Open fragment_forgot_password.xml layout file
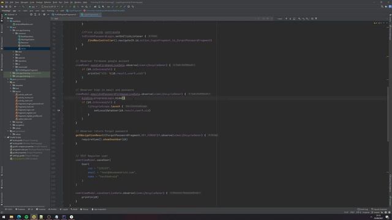 pos(29,104)
